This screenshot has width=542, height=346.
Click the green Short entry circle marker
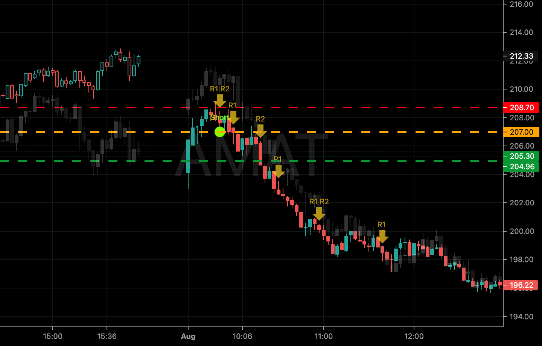coord(220,132)
